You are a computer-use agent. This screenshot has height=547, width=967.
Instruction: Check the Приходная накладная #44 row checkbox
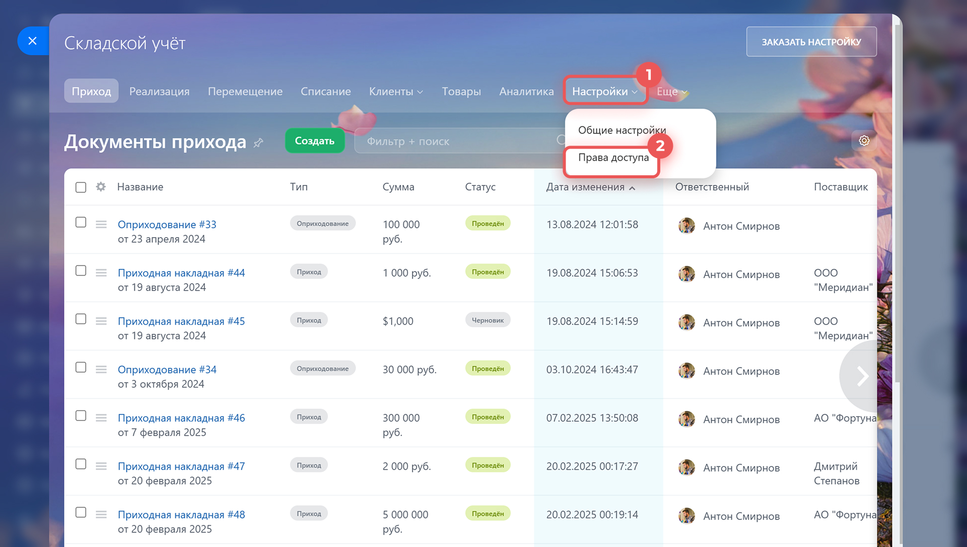[81, 270]
